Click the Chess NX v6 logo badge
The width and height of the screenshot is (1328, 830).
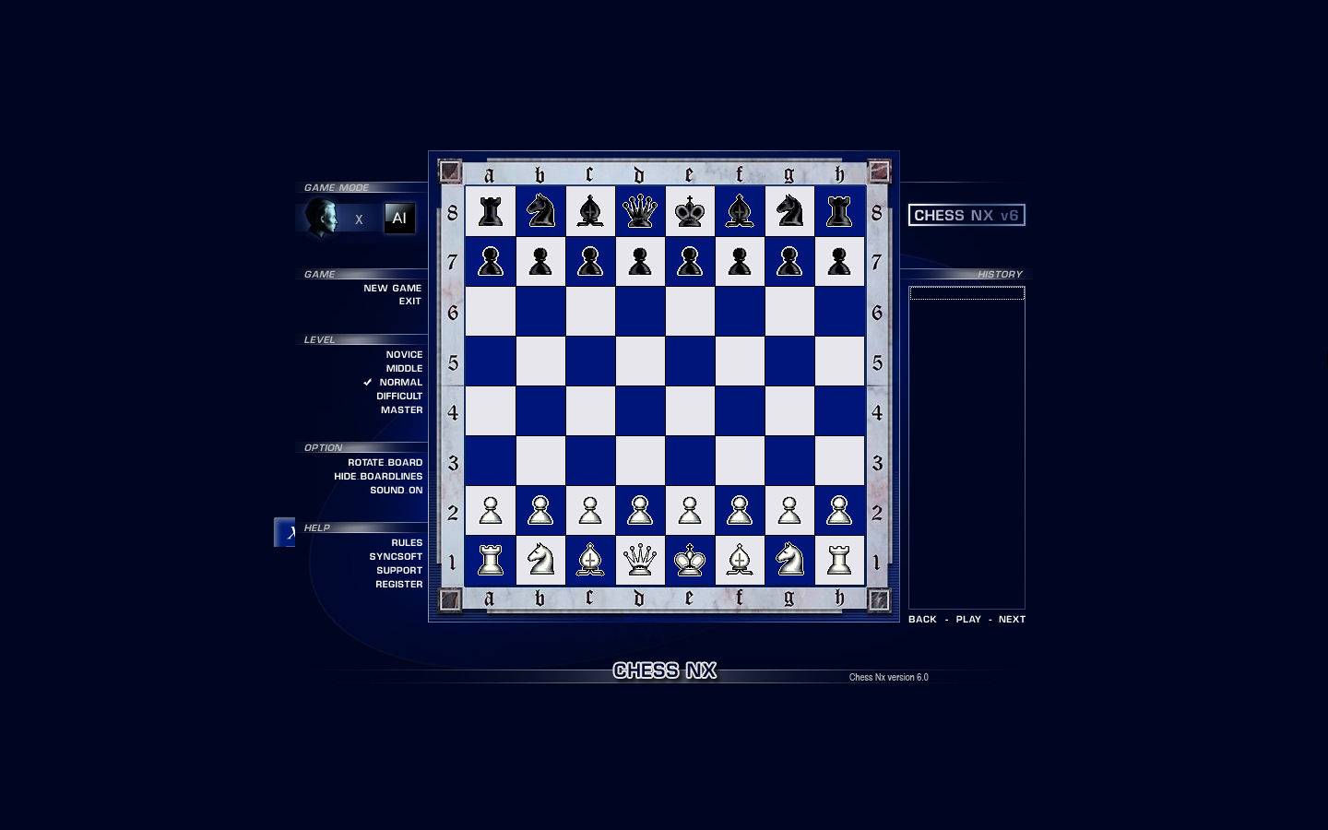966,215
